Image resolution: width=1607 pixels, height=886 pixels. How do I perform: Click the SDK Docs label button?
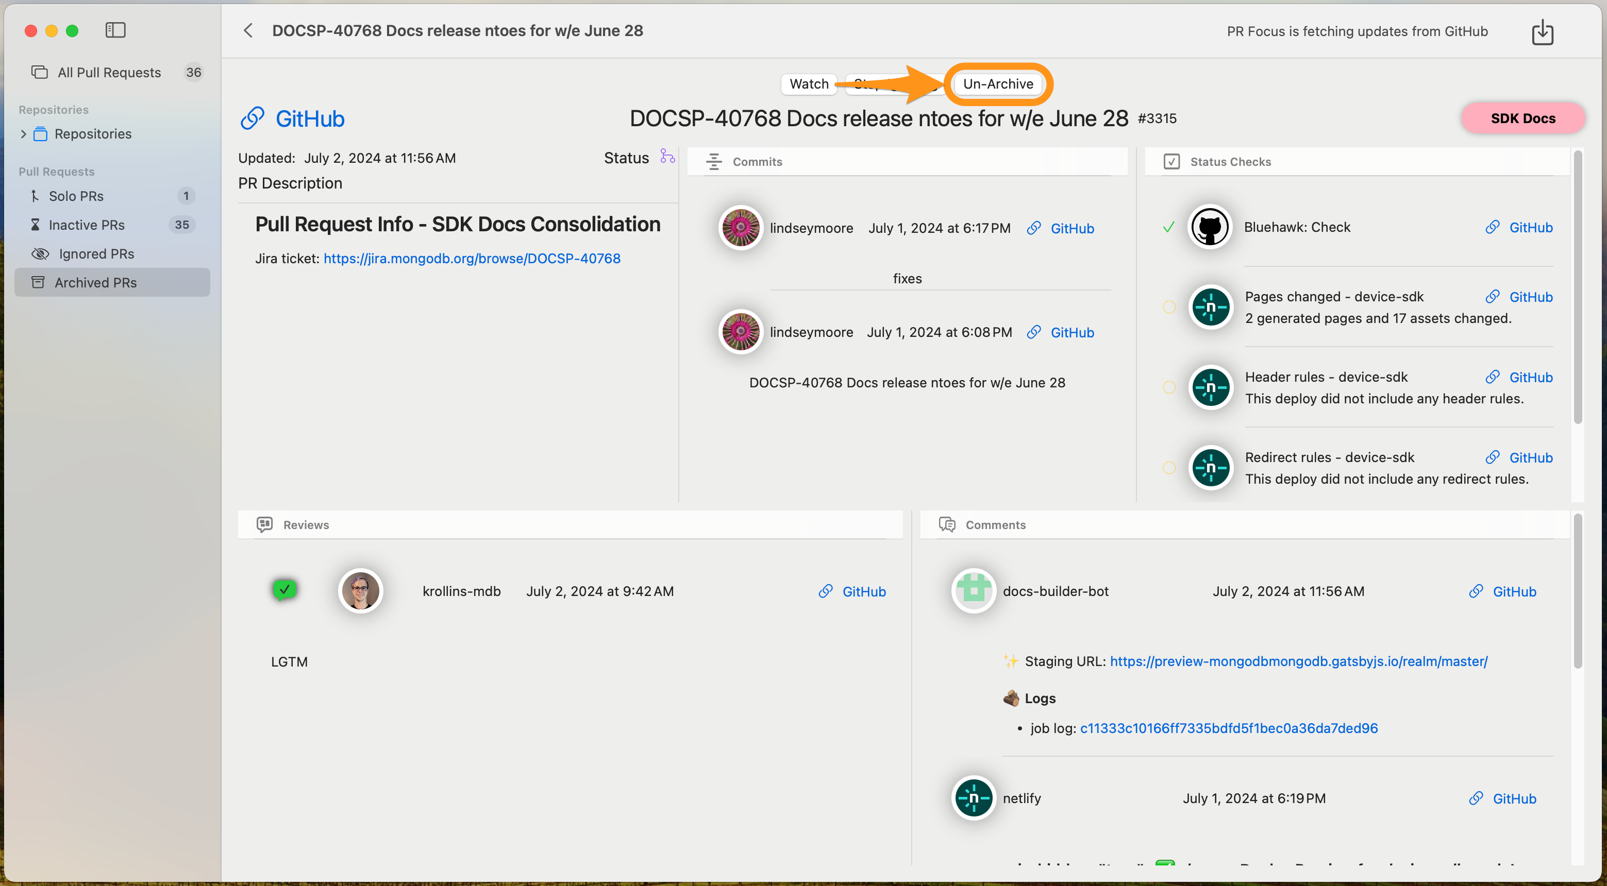click(x=1523, y=118)
